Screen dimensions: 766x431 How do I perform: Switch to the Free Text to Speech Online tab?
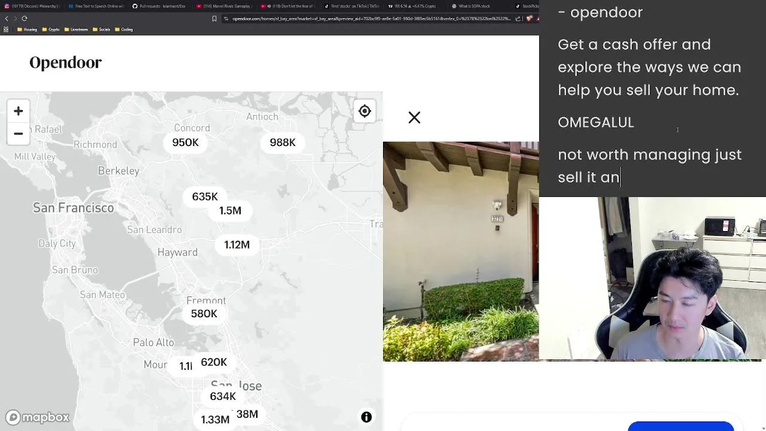[x=96, y=6]
